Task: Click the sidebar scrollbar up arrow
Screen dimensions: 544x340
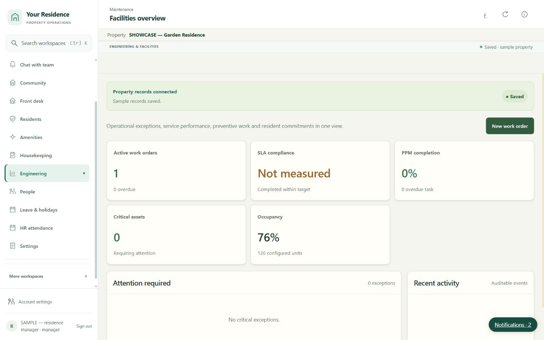Action: [96, 60]
